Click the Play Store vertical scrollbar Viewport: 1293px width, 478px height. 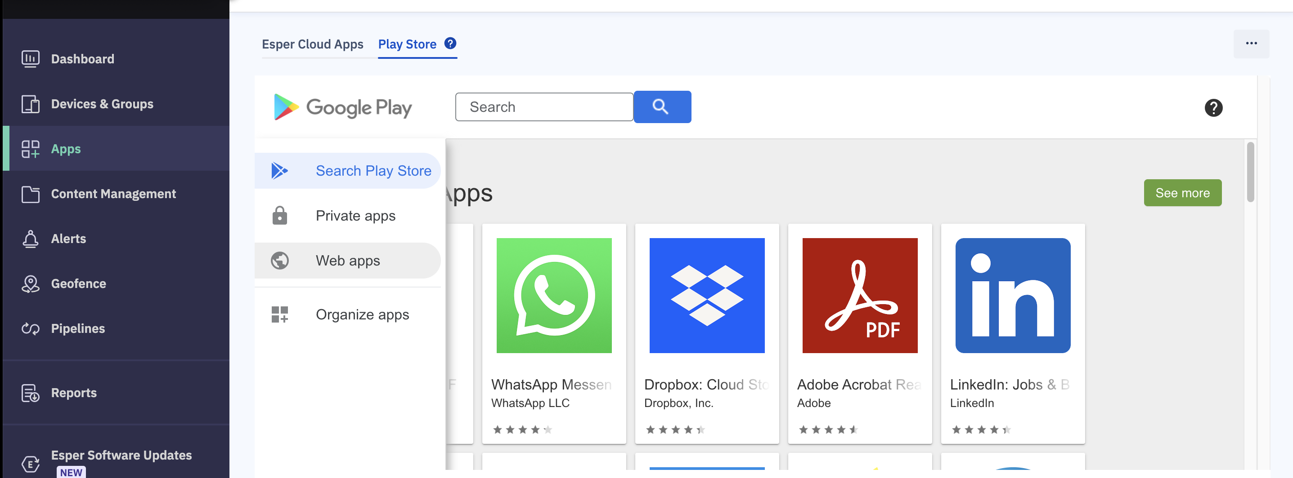1250,173
